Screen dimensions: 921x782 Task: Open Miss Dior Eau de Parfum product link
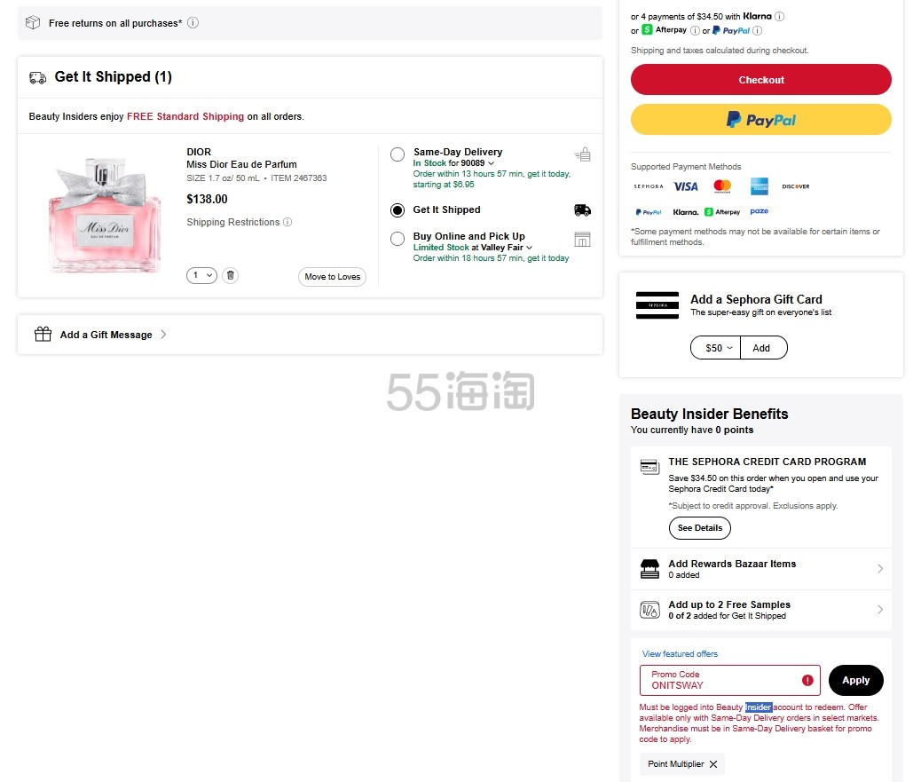tap(241, 164)
